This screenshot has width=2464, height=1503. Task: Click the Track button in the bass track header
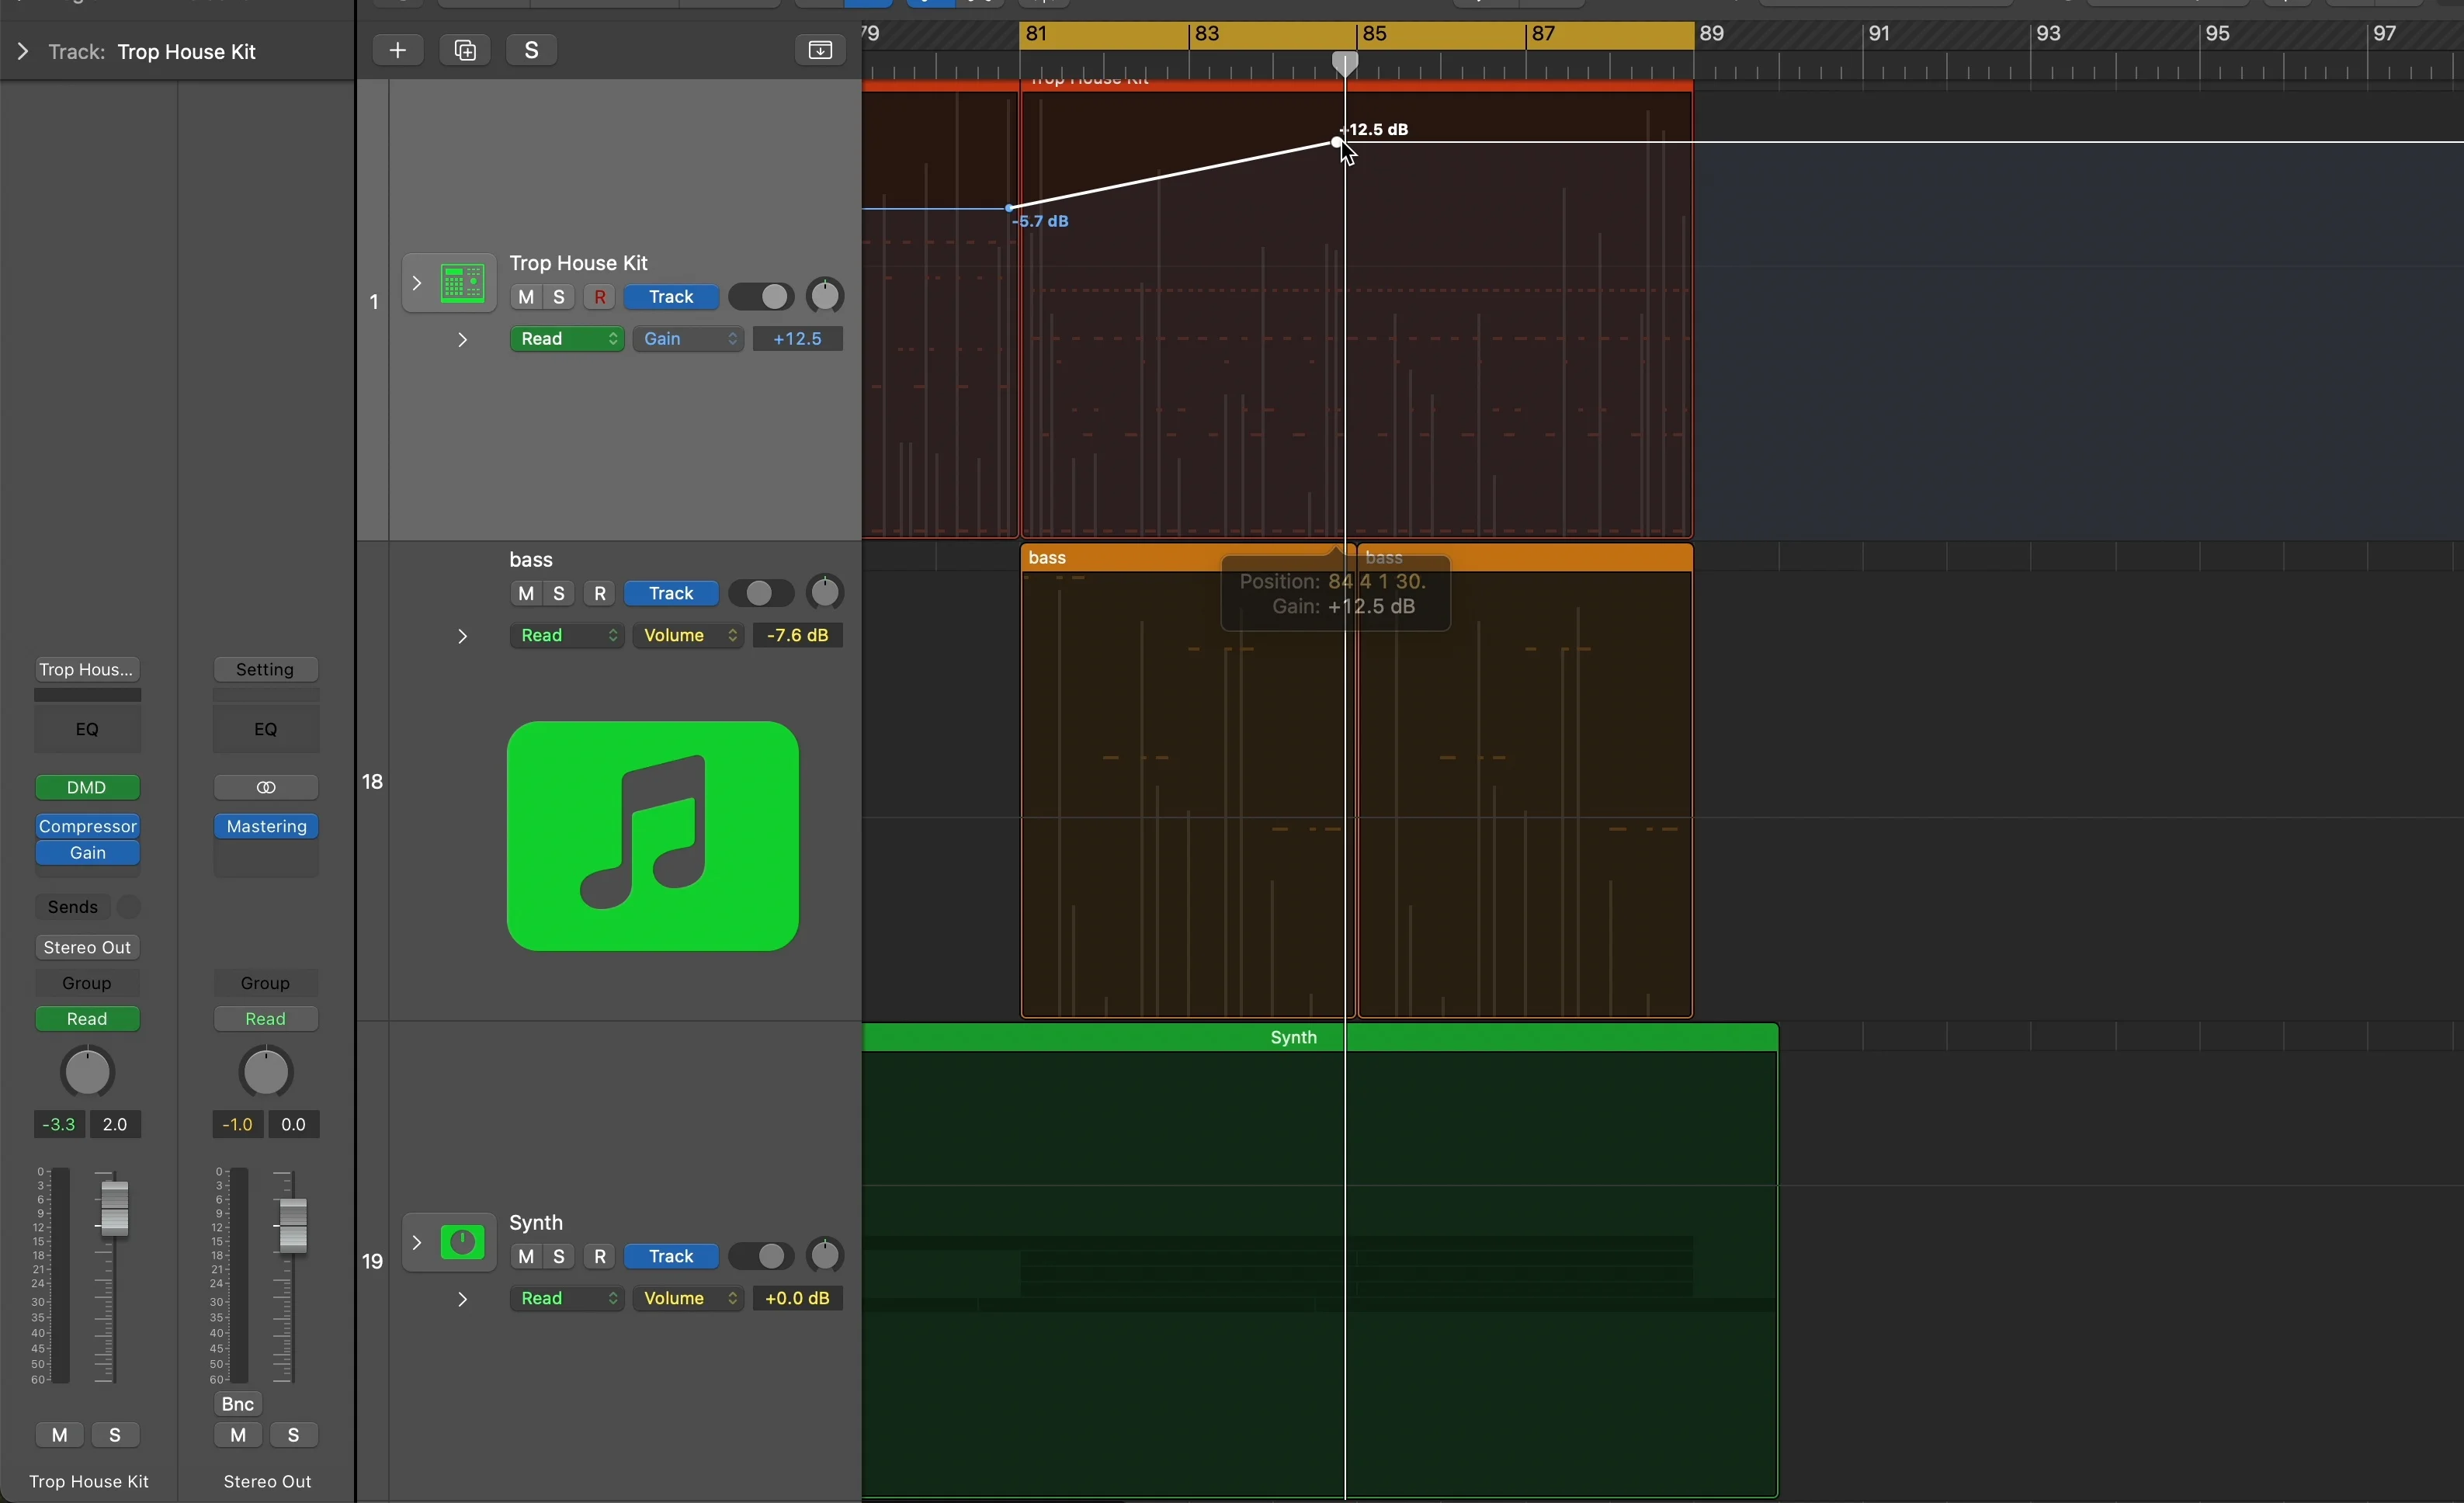tap(670, 592)
